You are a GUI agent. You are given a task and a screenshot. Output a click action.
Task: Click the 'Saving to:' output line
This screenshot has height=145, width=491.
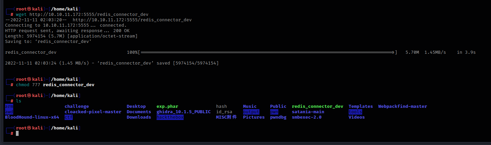(x=48, y=42)
